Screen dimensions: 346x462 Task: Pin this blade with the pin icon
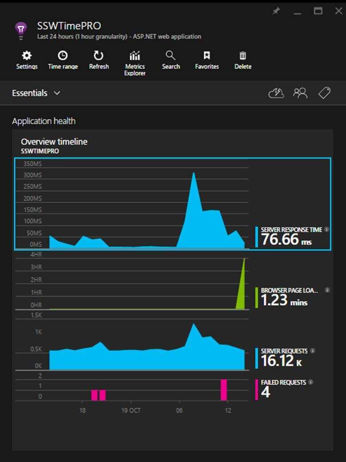tap(276, 12)
